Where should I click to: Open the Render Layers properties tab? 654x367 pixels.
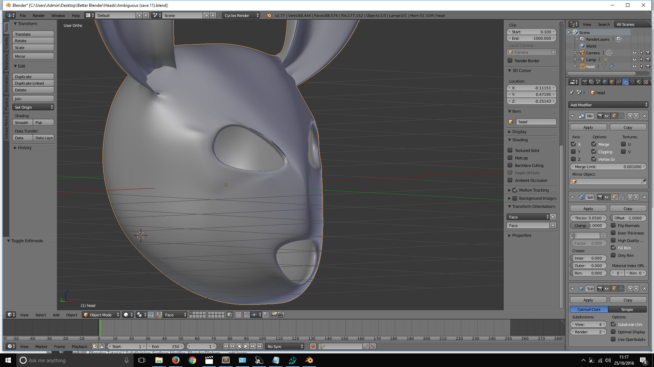(591, 82)
